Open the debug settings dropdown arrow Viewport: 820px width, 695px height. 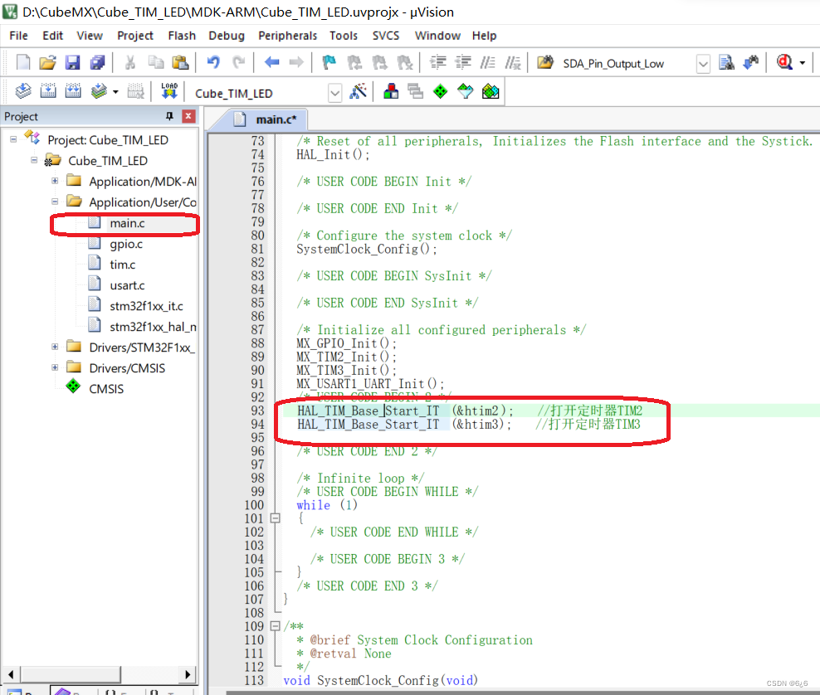pyautogui.click(x=803, y=63)
